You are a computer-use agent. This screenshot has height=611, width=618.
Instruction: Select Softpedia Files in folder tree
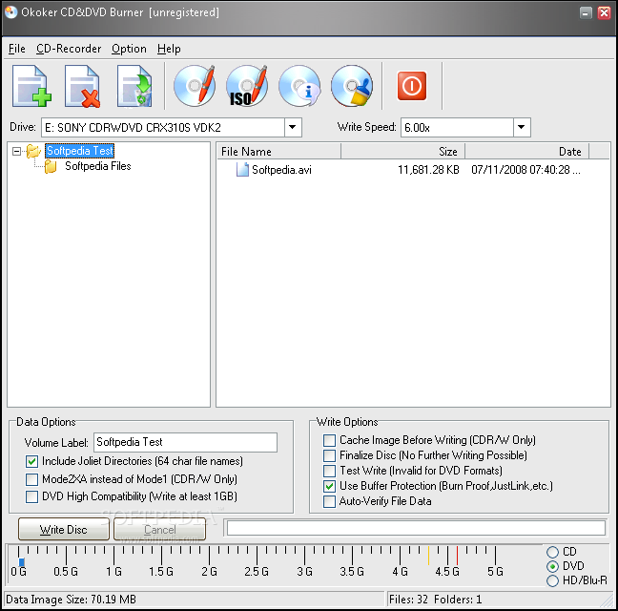(97, 166)
